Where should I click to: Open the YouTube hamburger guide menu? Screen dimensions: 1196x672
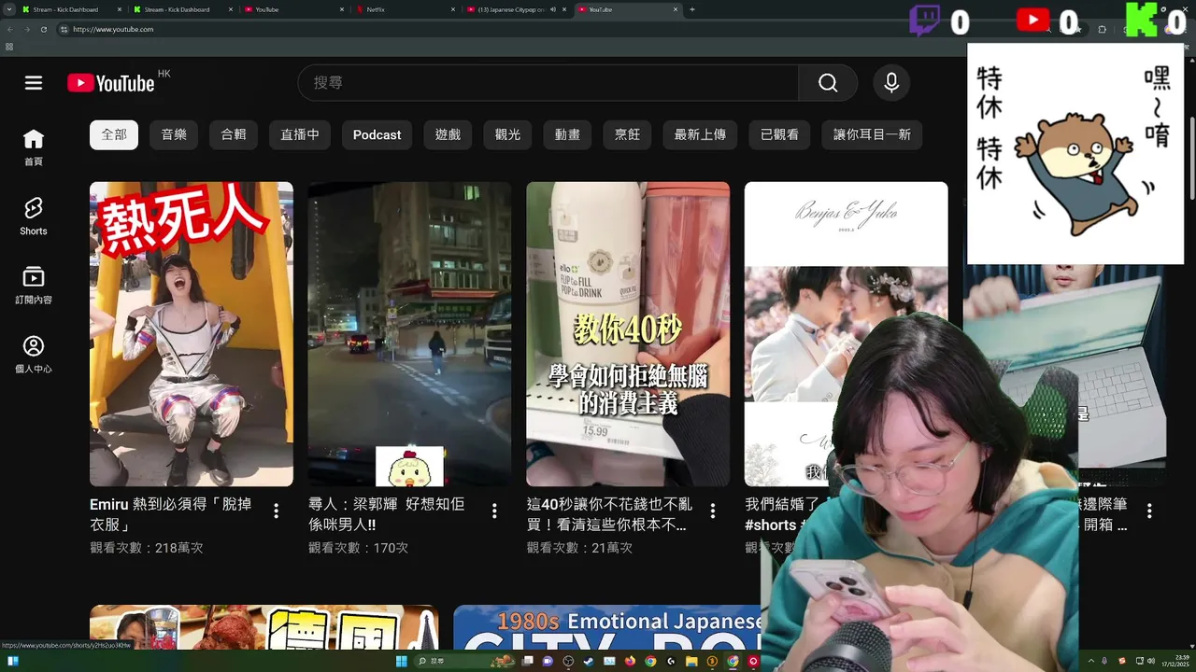[x=34, y=83]
